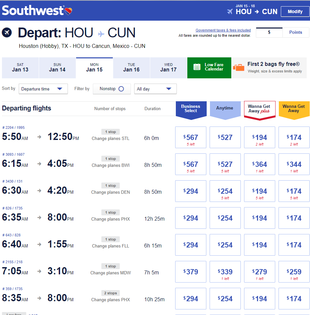
Task: Select $174 Wanna Get Away fare 5:50AM flight
Action: [x=294, y=137]
